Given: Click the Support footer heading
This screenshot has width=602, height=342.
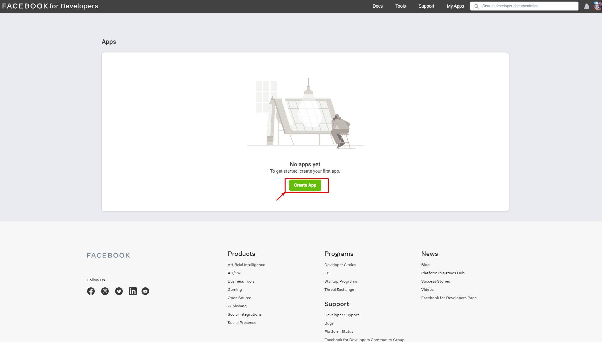Looking at the screenshot, I should point(337,304).
